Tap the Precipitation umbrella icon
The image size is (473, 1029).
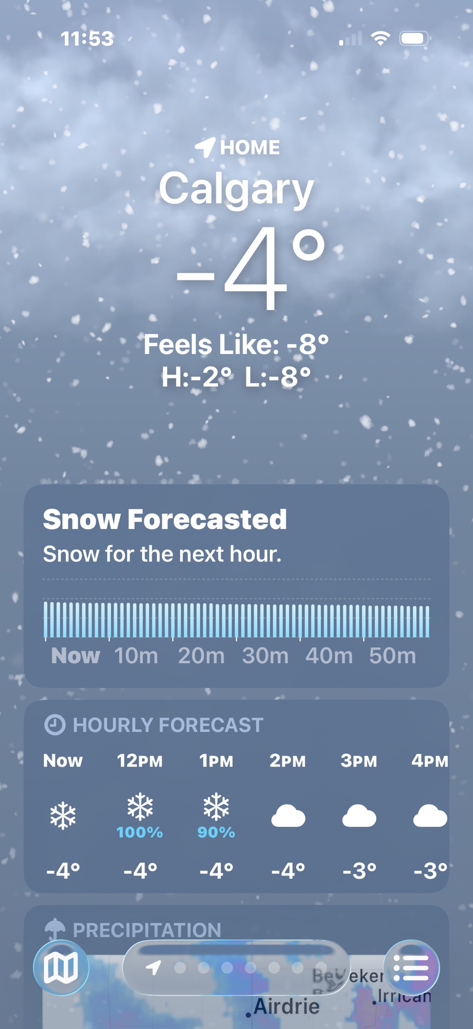55,929
